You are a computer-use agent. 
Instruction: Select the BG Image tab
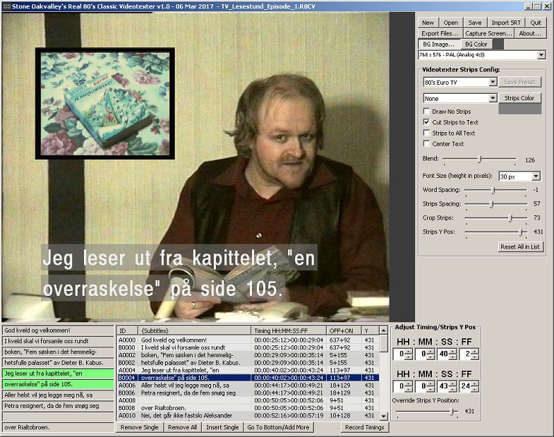(x=438, y=44)
